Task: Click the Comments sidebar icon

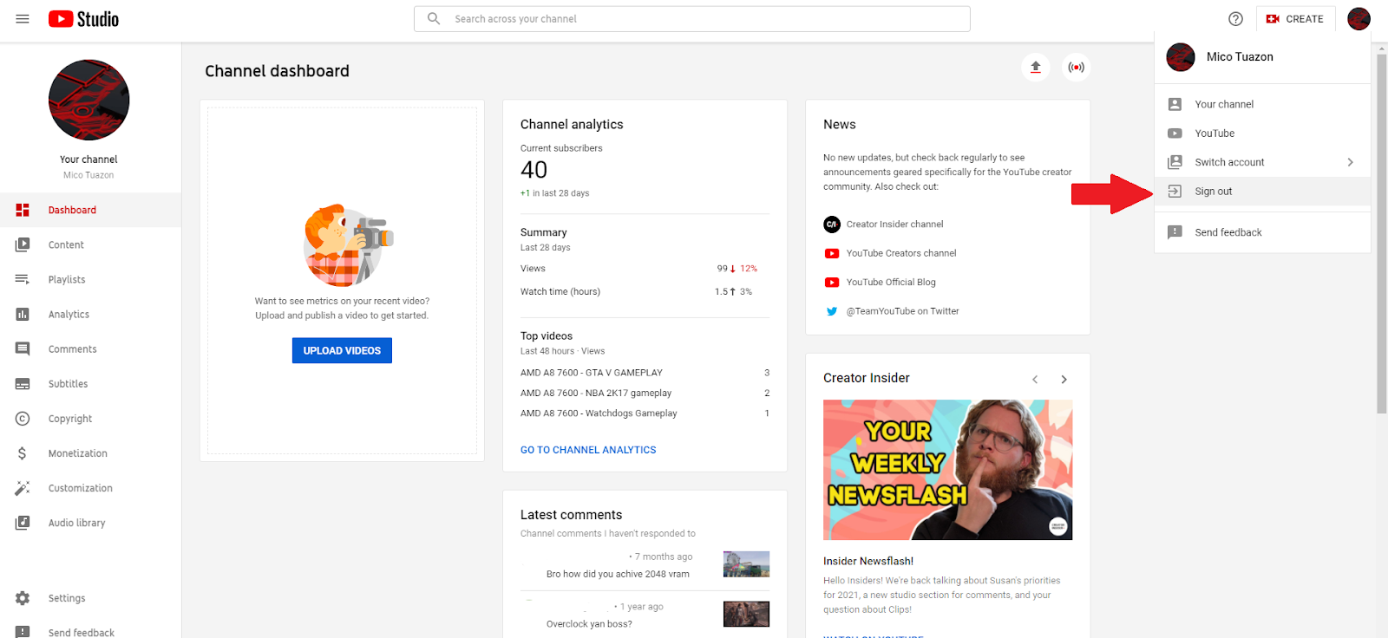Action: tap(23, 349)
